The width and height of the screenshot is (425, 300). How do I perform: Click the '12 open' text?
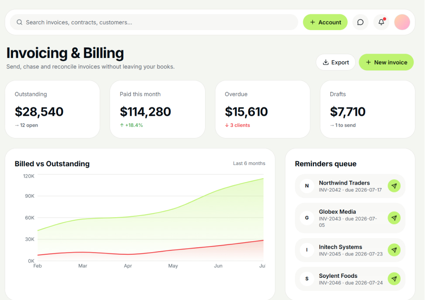pyautogui.click(x=29, y=125)
